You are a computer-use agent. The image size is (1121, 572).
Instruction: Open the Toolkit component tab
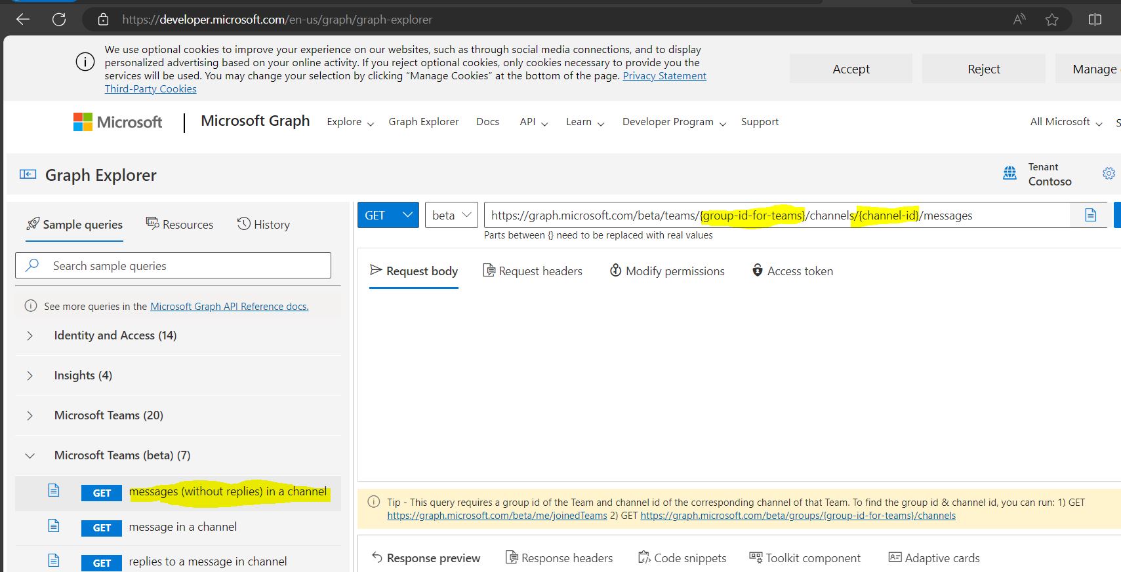coord(805,558)
